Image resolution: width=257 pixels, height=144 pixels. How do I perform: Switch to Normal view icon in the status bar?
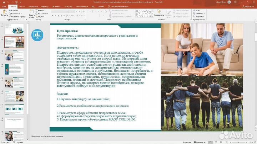tap(211, 143)
